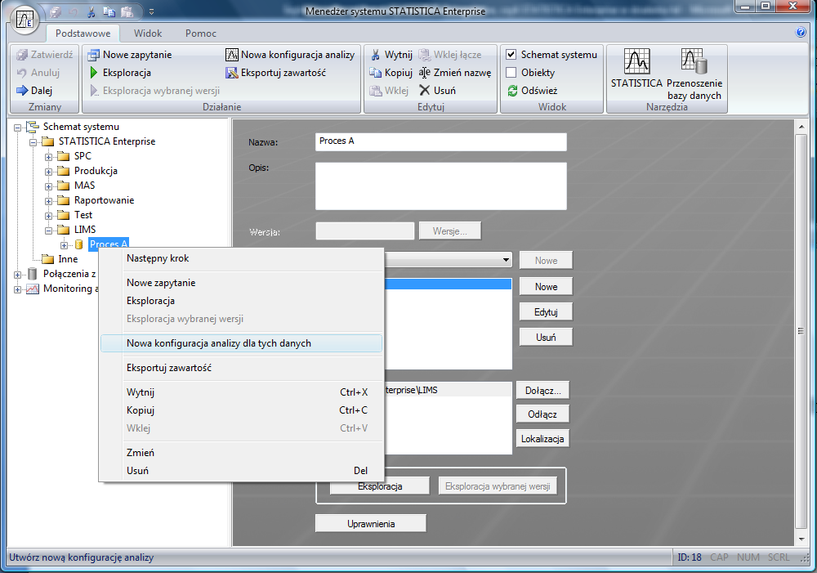
Task: Choose Eksportuj zawartość in context menu
Action: click(x=241, y=368)
